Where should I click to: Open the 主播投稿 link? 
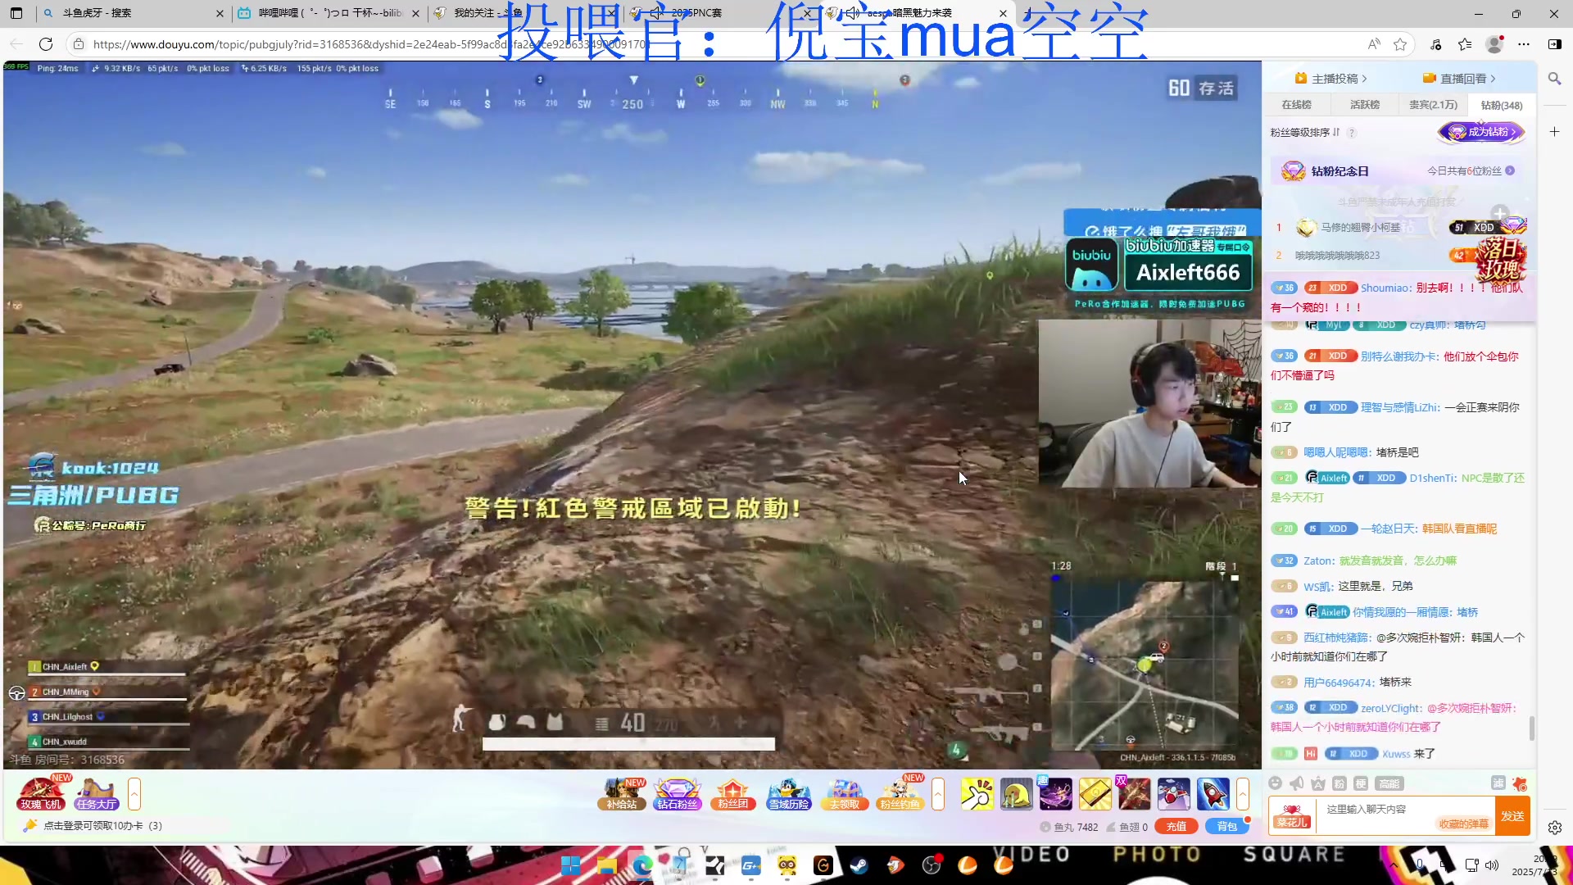[1331, 79]
